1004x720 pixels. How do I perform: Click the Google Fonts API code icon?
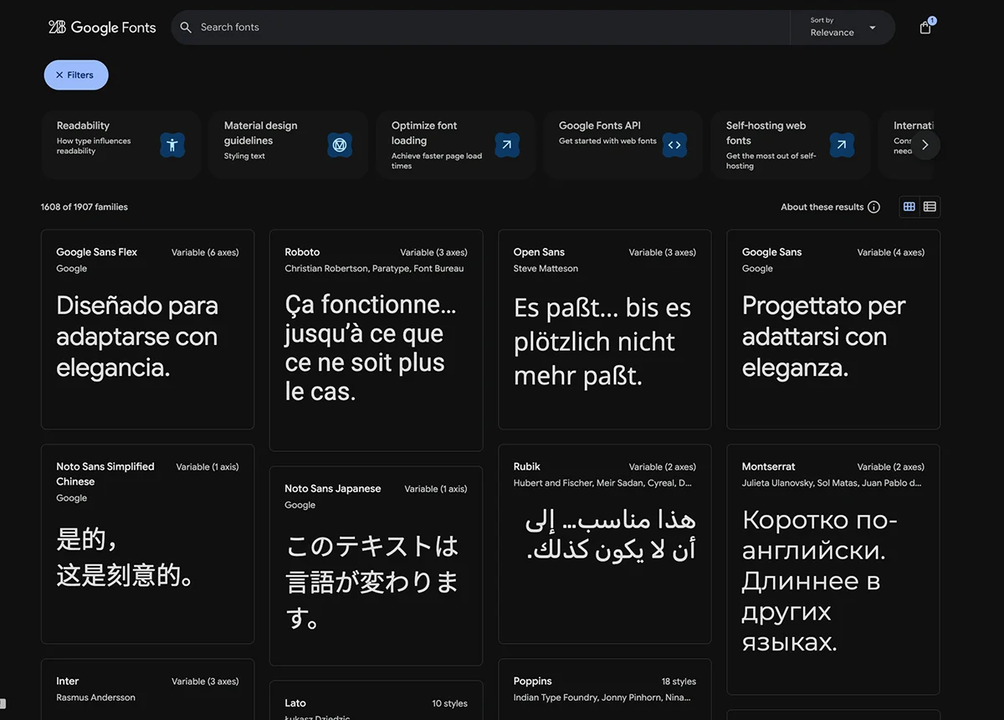(x=674, y=145)
